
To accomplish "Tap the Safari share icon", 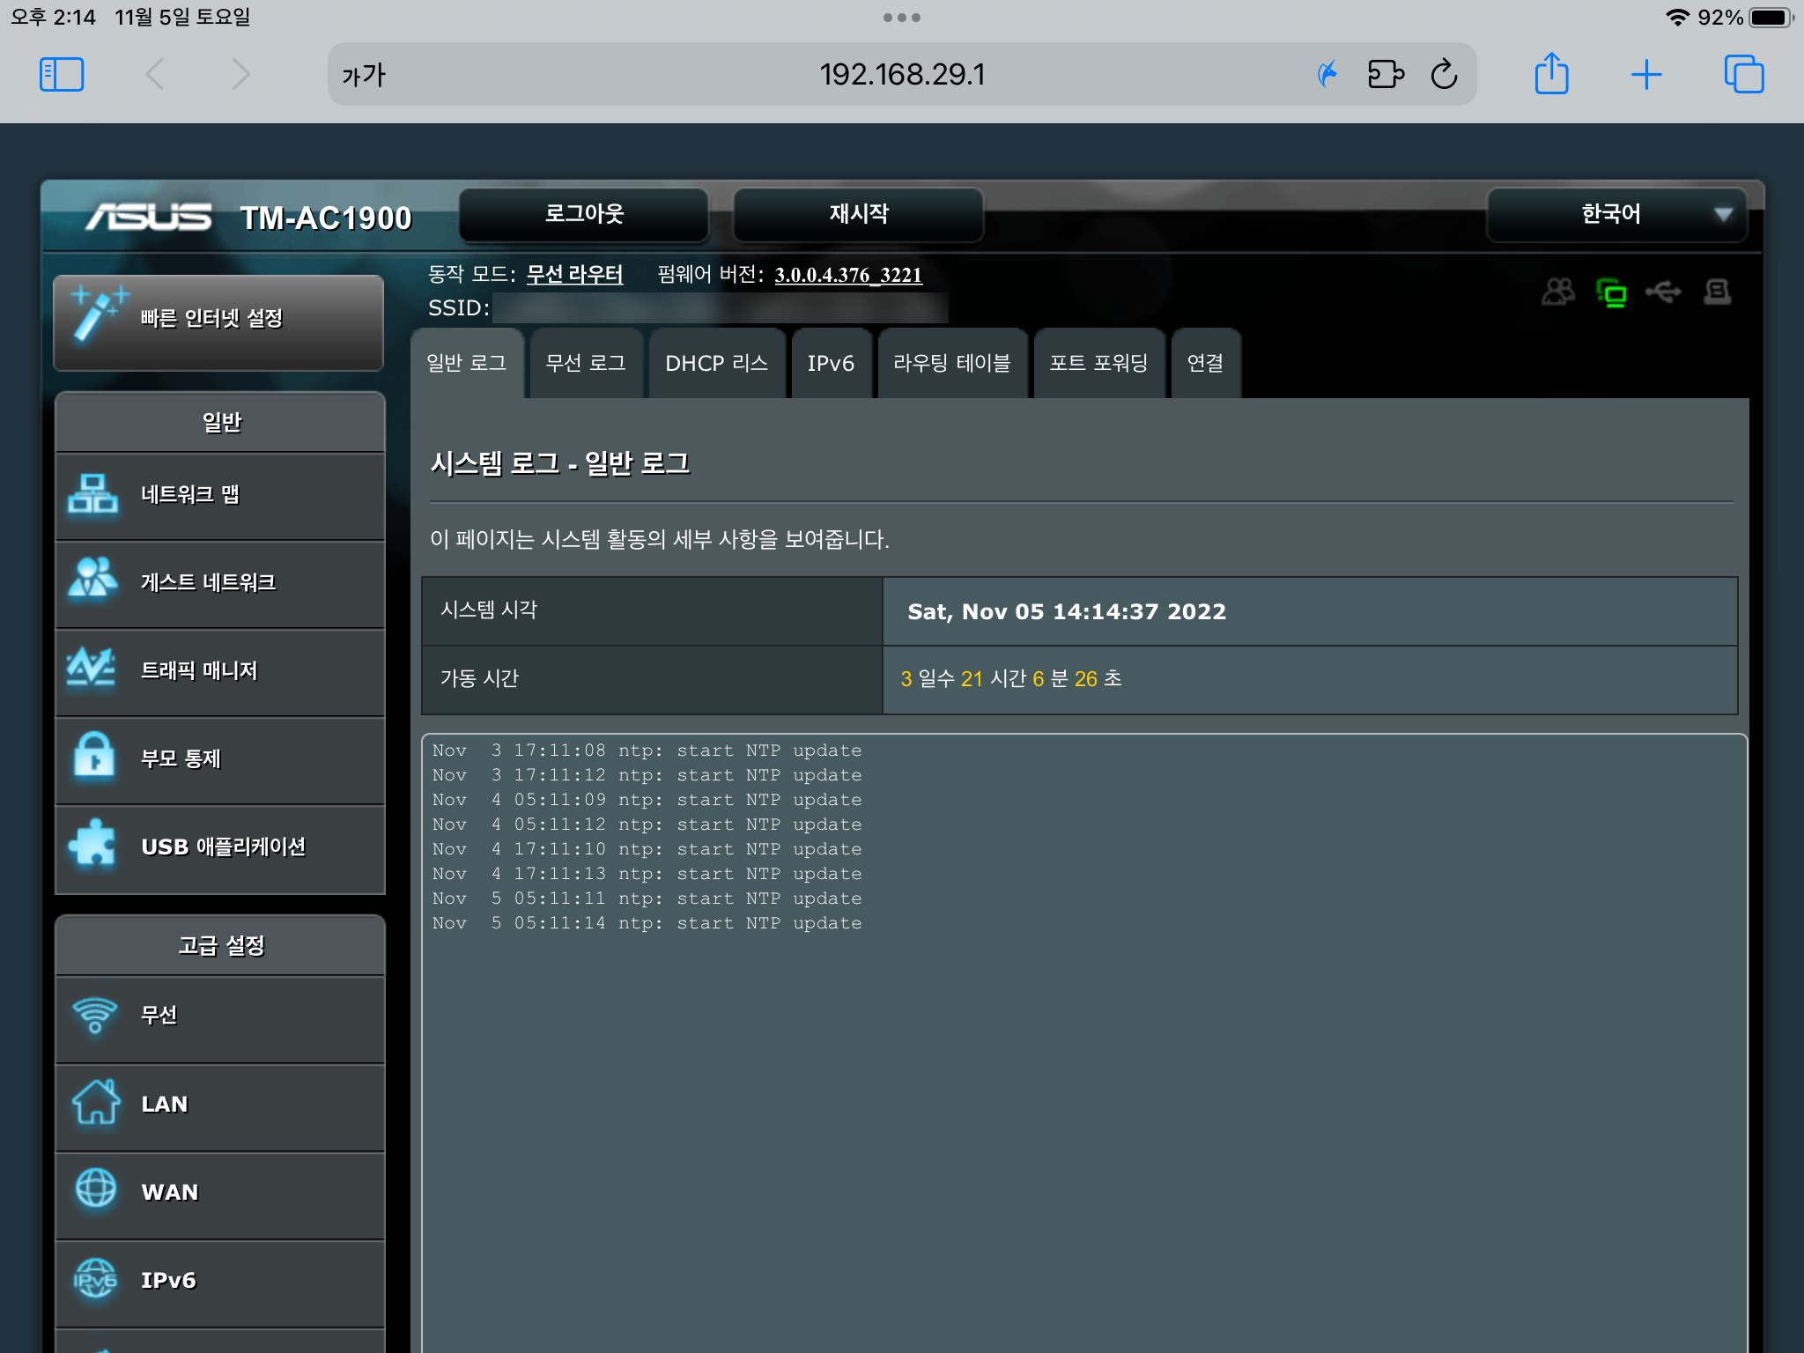I will [x=1551, y=74].
